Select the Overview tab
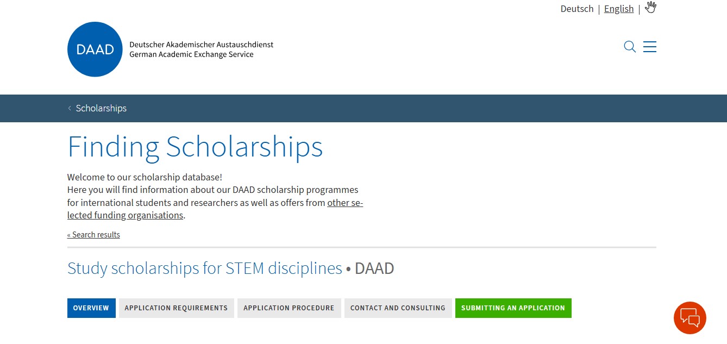 (91, 308)
